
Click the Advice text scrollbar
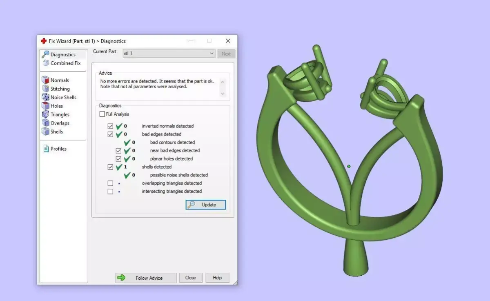(x=223, y=87)
